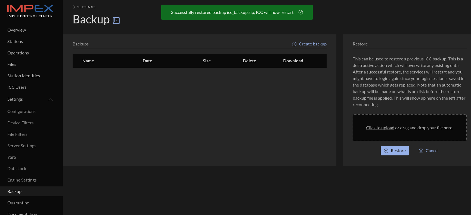Screen dimensions: 471x215
Task: Open File Filters settings
Action: click(x=17, y=134)
